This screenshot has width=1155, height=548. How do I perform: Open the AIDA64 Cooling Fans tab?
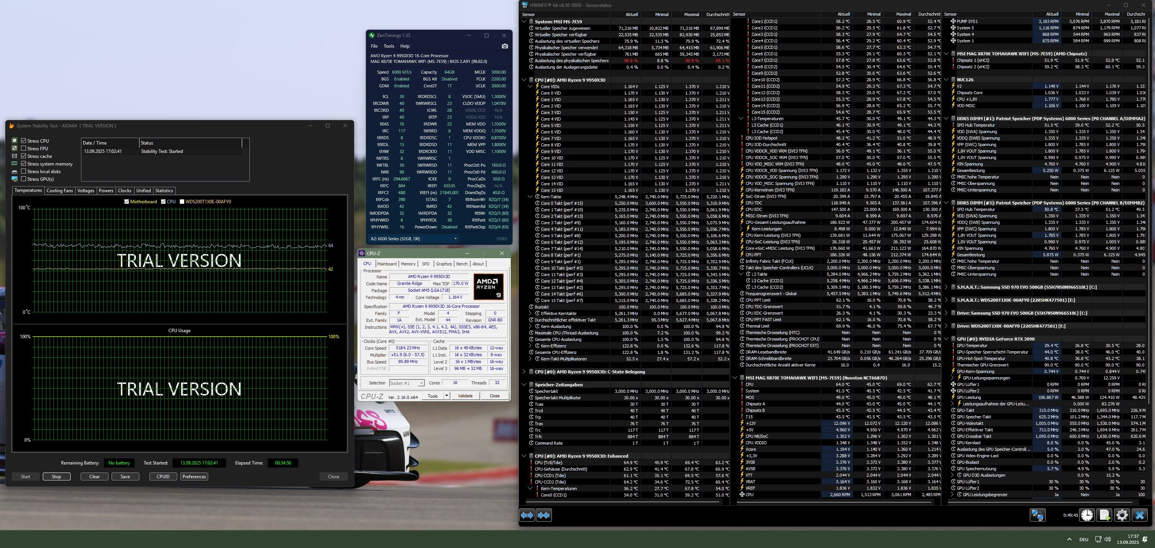59,191
